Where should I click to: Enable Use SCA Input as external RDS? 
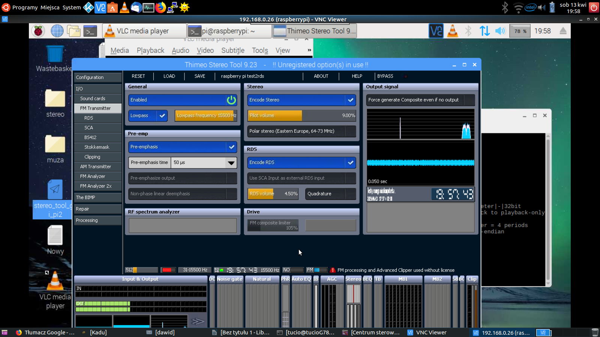coord(302,178)
